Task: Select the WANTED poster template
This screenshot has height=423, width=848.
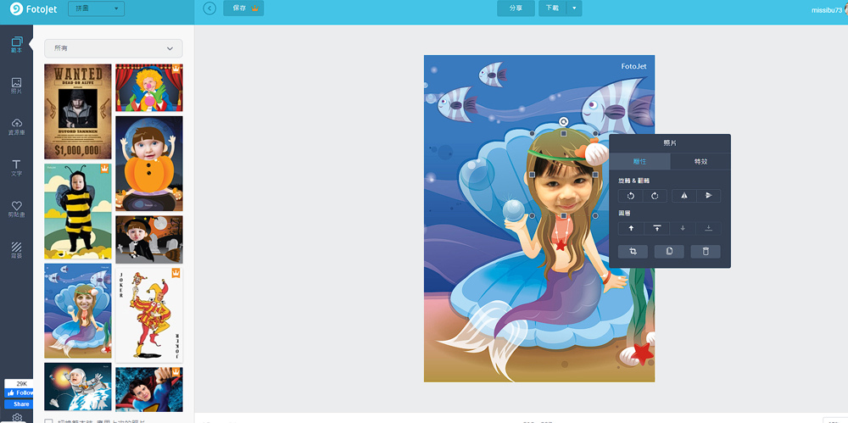Action: [78, 111]
